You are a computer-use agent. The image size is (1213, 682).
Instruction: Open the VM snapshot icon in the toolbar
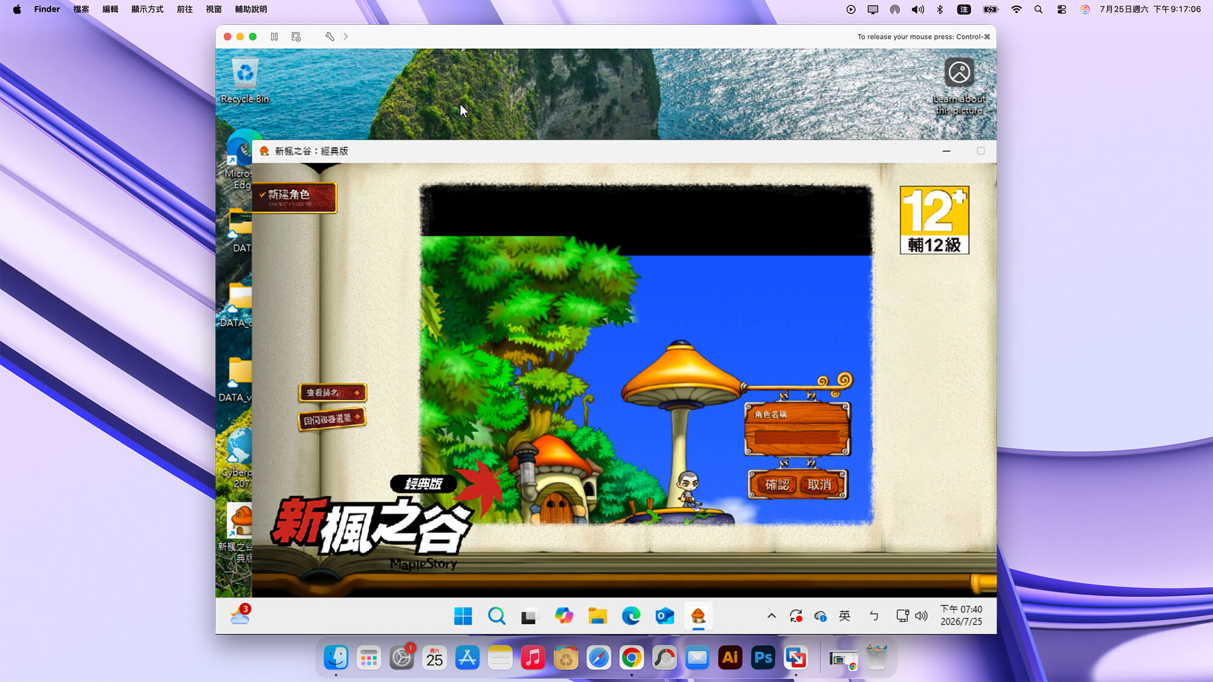coord(296,36)
